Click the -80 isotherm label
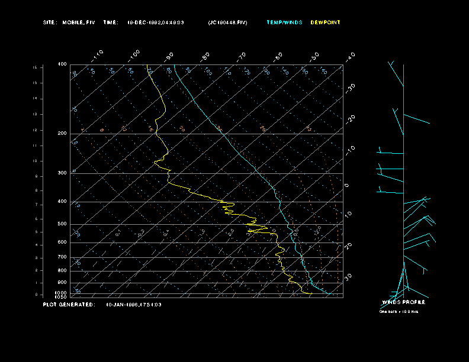469x362 pixels. coord(205,57)
